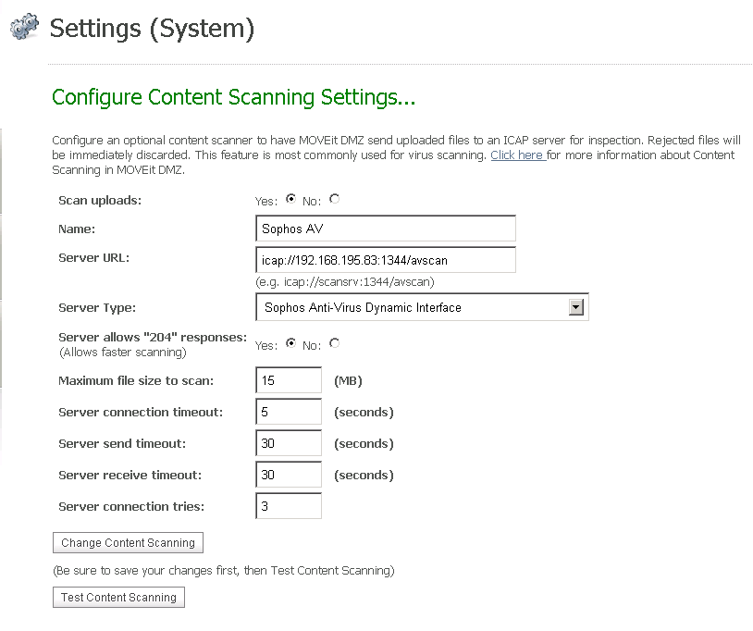Click the maximum file size field showing 15

[x=288, y=379]
